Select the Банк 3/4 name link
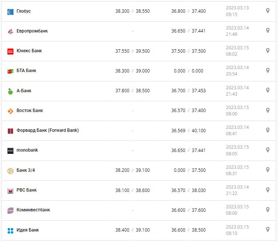Image resolution: width=278 pixels, height=242 pixels. coord(26,170)
